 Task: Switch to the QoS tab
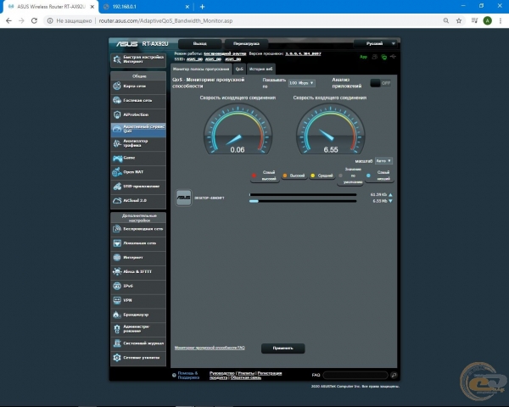[x=239, y=69]
